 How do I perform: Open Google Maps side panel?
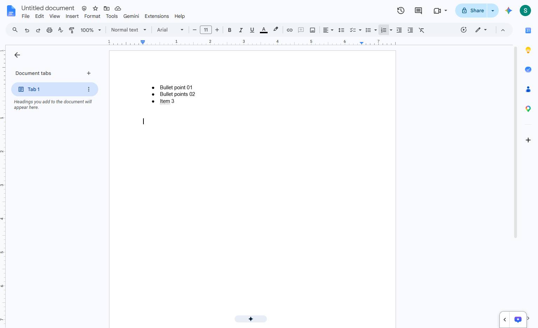pos(528,109)
